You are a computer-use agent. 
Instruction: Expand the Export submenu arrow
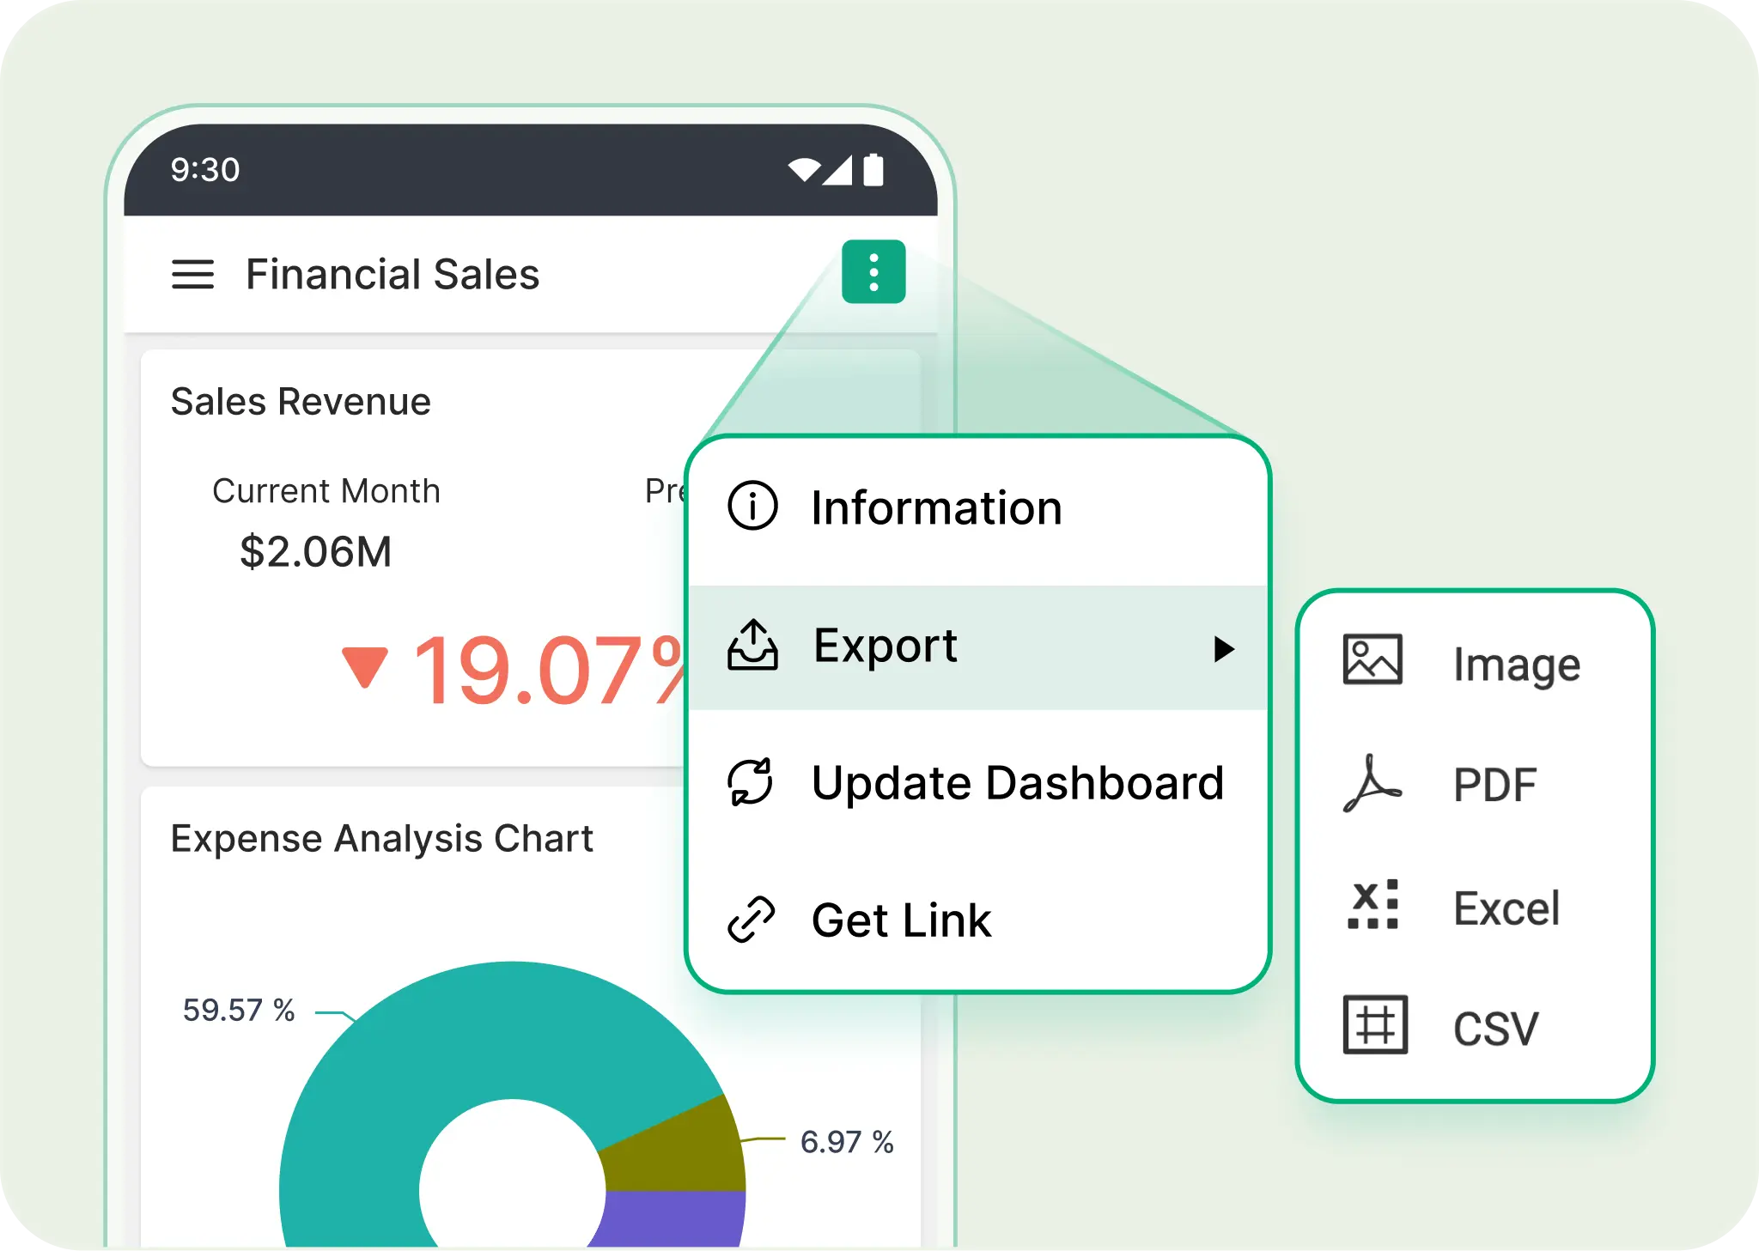click(x=1224, y=650)
